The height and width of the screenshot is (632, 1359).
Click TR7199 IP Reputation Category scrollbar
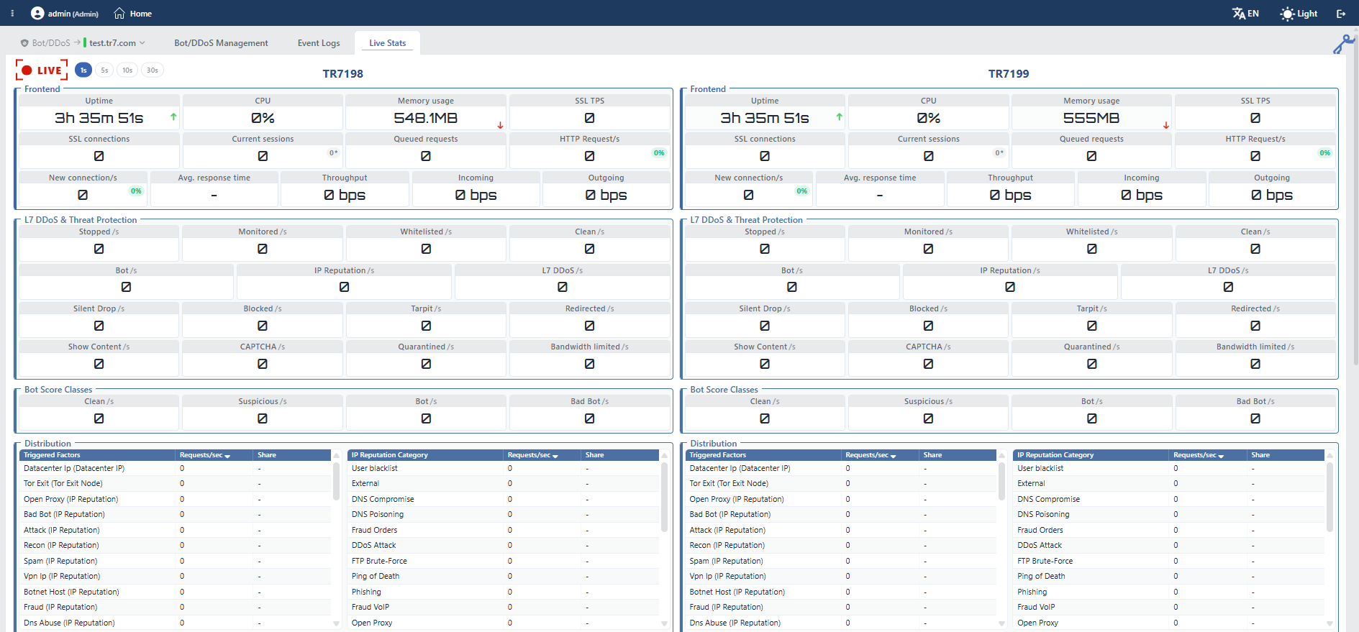point(1330,496)
